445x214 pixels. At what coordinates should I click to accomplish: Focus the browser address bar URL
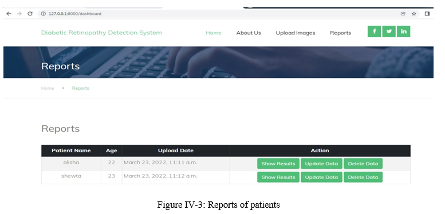pyautogui.click(x=75, y=14)
